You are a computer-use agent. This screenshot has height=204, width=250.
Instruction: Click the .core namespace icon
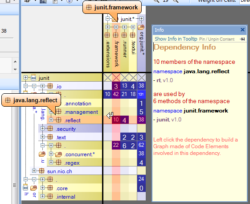point(50,187)
